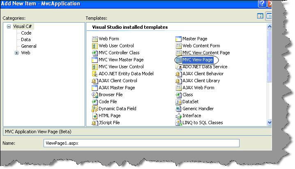
Task: Select the MVC Controller Class icon
Action: pyautogui.click(x=94, y=53)
